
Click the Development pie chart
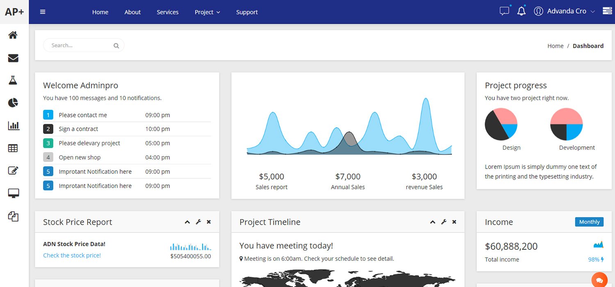click(x=566, y=124)
